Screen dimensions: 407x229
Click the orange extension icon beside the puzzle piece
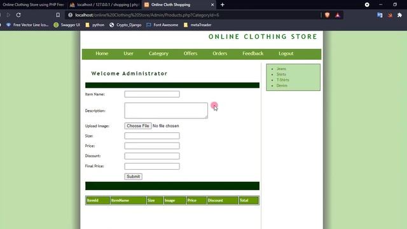point(390,15)
